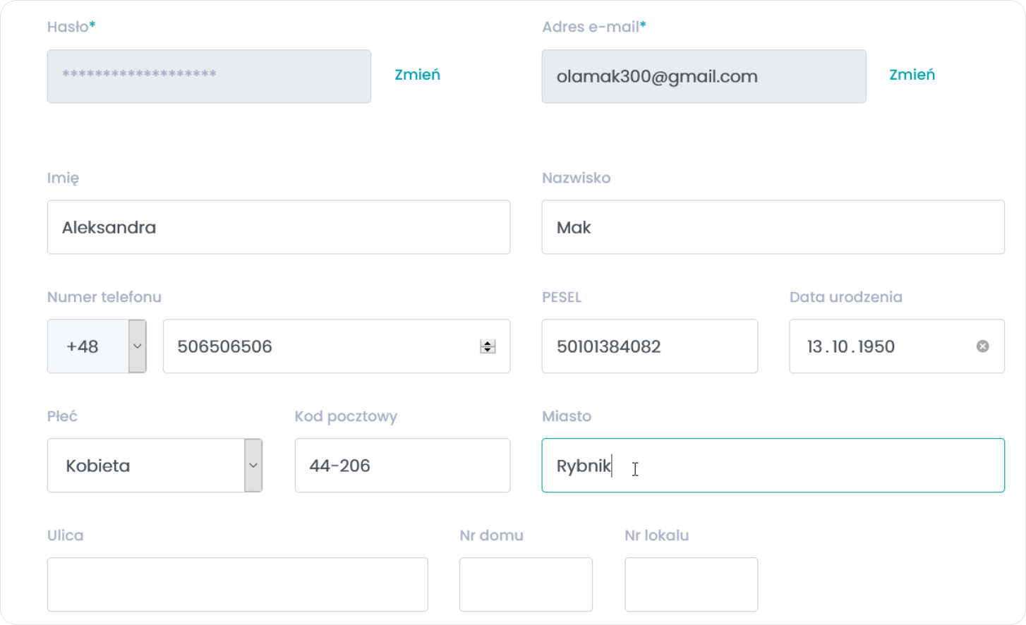The image size is (1026, 625).
Task: Focus the empty Nr domu field
Action: (x=526, y=585)
